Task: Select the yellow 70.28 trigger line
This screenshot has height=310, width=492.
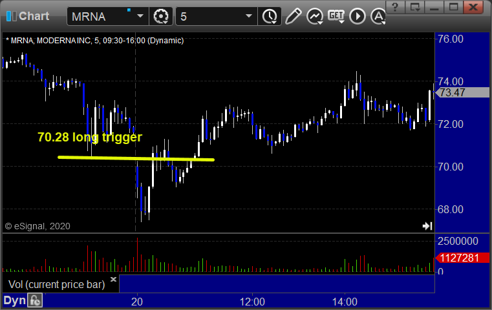Action: click(x=136, y=159)
